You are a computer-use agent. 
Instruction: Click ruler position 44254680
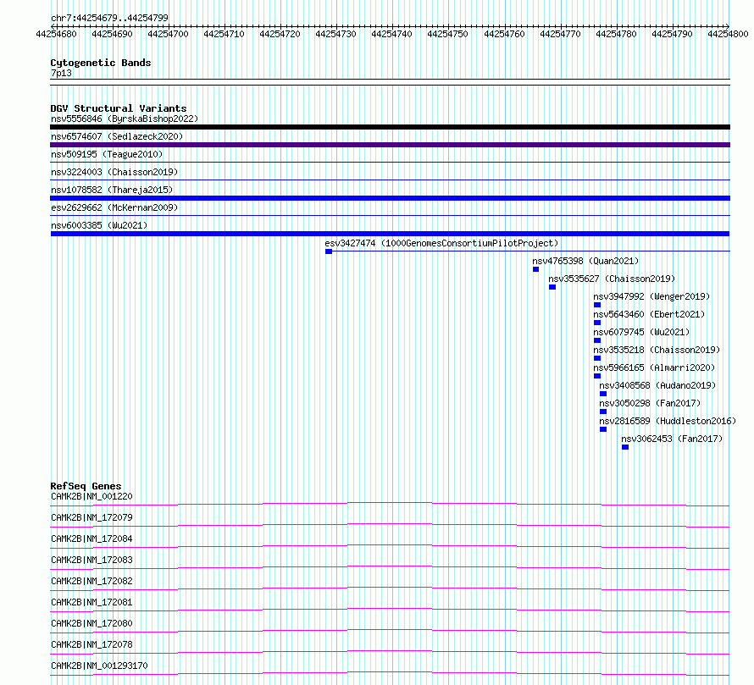coord(56,34)
